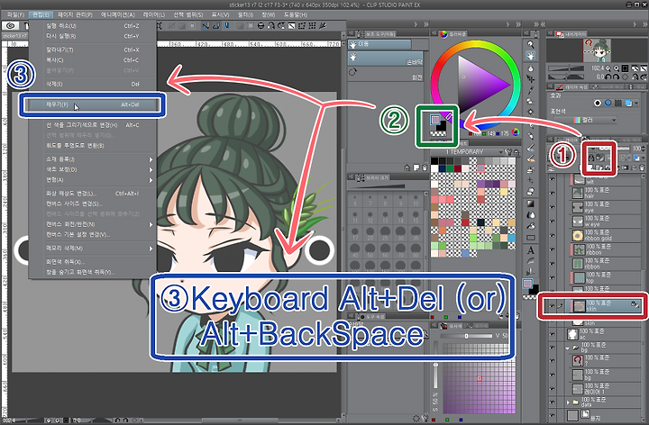This screenshot has height=425, width=649.
Task: Select the Gradient tool in toolbar
Action: tap(531, 203)
